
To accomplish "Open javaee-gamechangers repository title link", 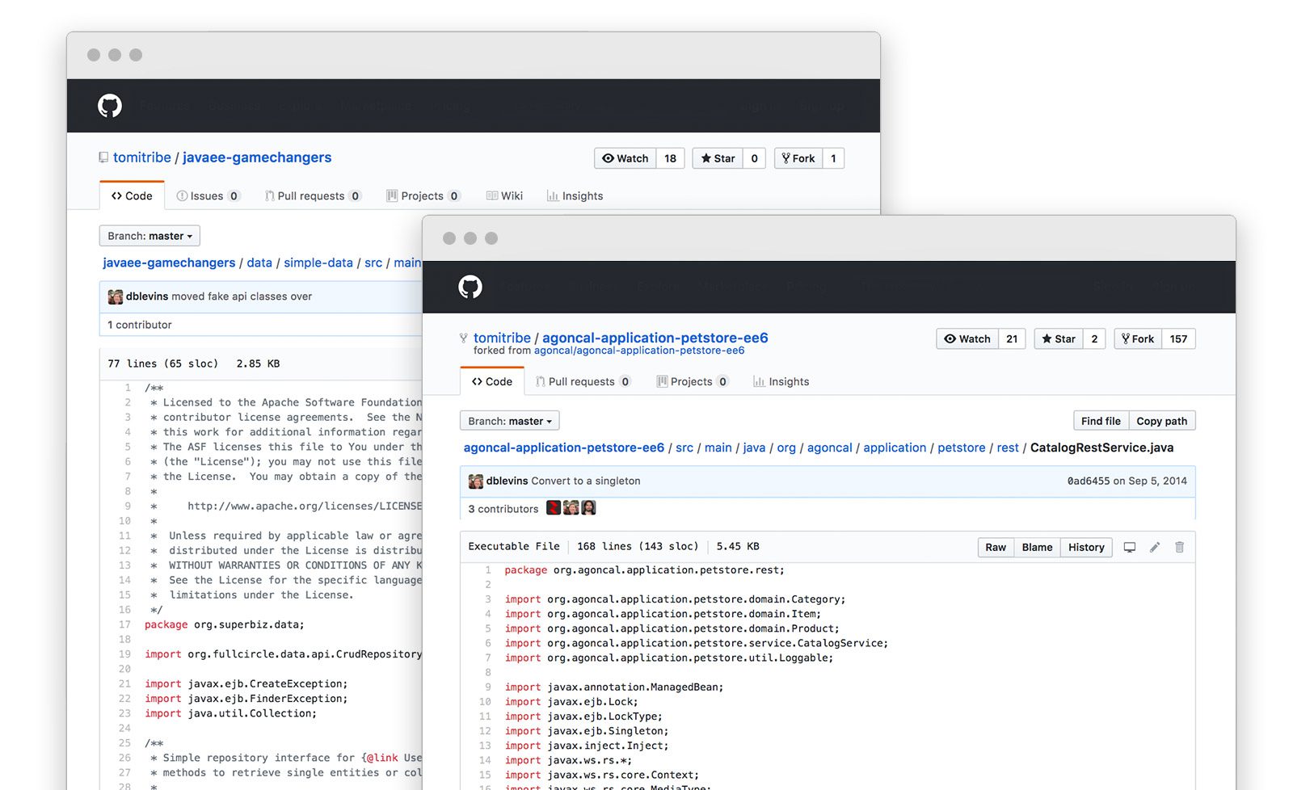I will 257,158.
